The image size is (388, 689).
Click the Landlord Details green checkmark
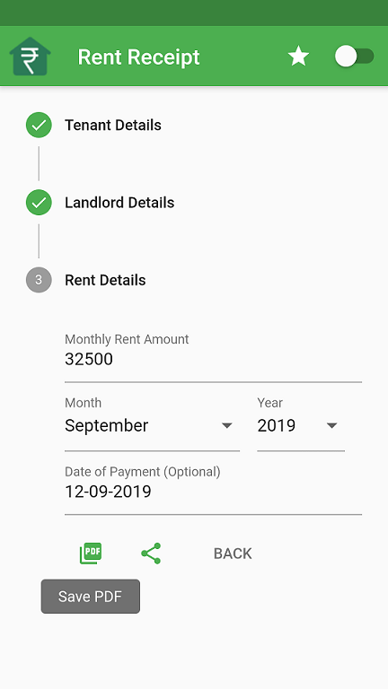(x=39, y=203)
